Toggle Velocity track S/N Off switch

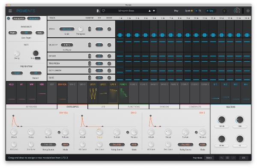coord(99,45)
